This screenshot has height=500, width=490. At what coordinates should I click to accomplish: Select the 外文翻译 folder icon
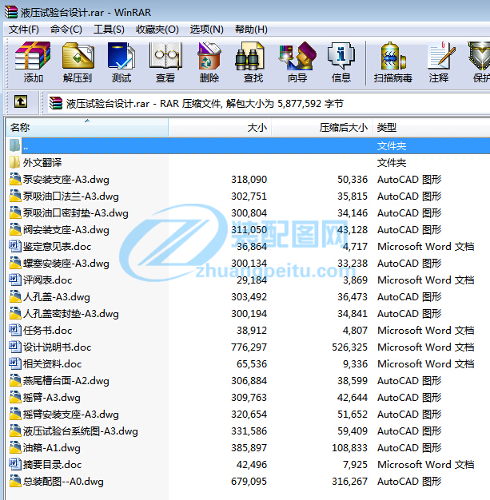(14, 162)
